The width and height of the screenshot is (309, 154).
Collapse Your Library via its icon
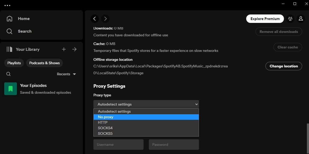[9, 49]
